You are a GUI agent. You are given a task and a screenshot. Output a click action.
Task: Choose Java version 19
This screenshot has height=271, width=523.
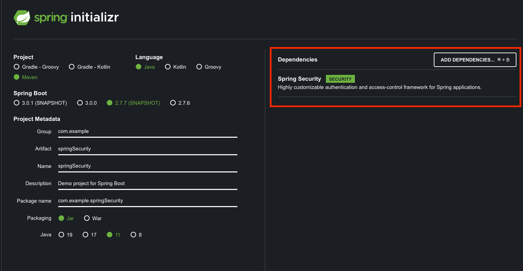[x=65, y=235]
